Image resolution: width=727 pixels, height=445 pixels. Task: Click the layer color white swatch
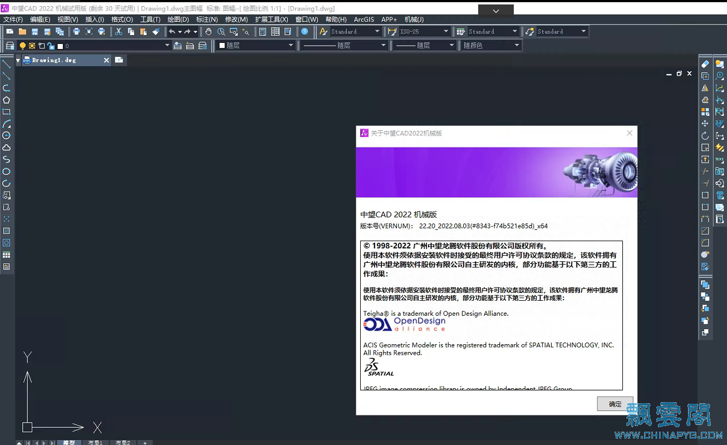pyautogui.click(x=60, y=46)
